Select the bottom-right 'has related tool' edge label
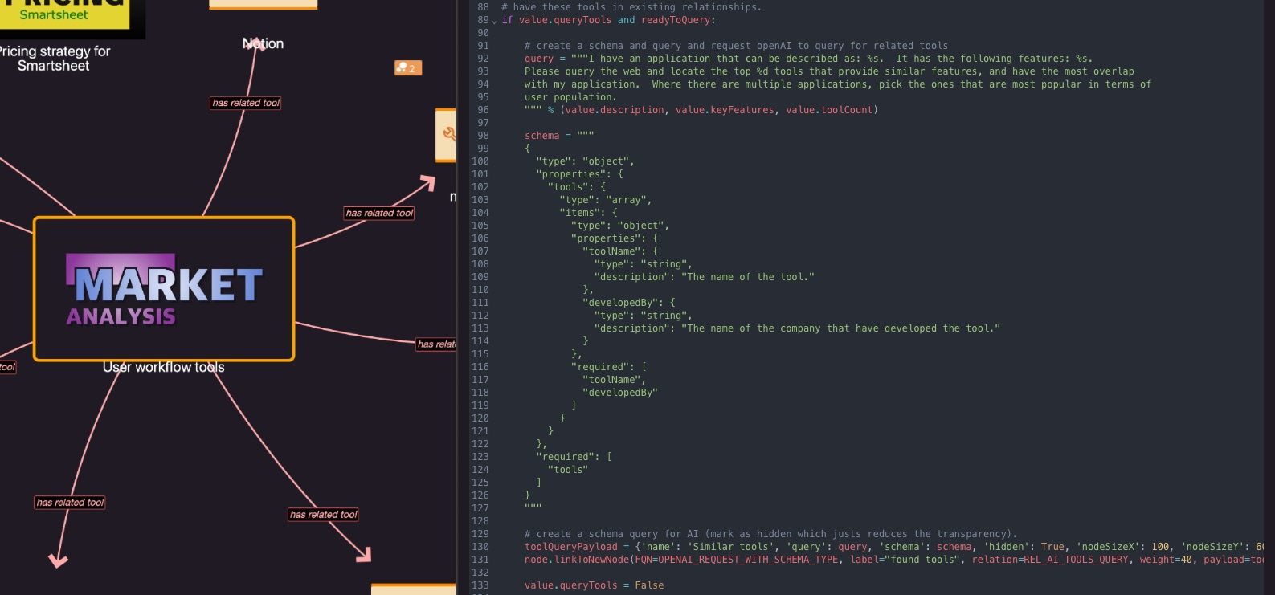 (324, 515)
